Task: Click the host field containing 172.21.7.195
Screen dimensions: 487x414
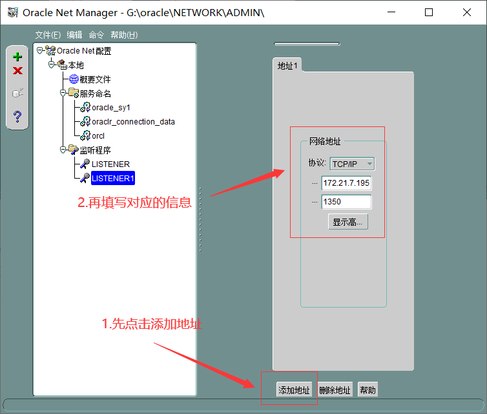Action: 346,183
